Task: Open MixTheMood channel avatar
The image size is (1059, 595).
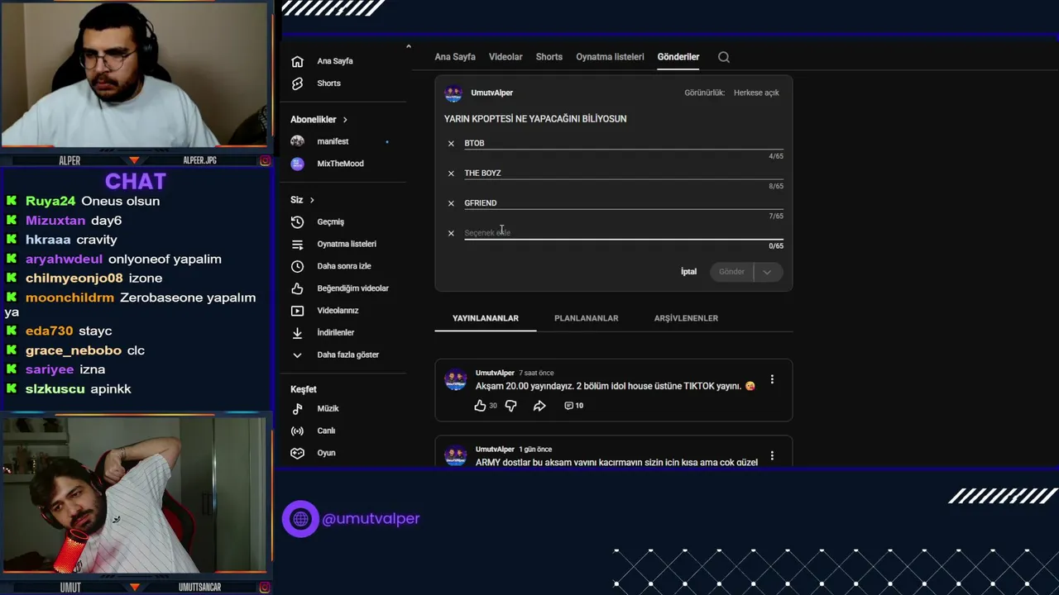Action: coord(298,164)
